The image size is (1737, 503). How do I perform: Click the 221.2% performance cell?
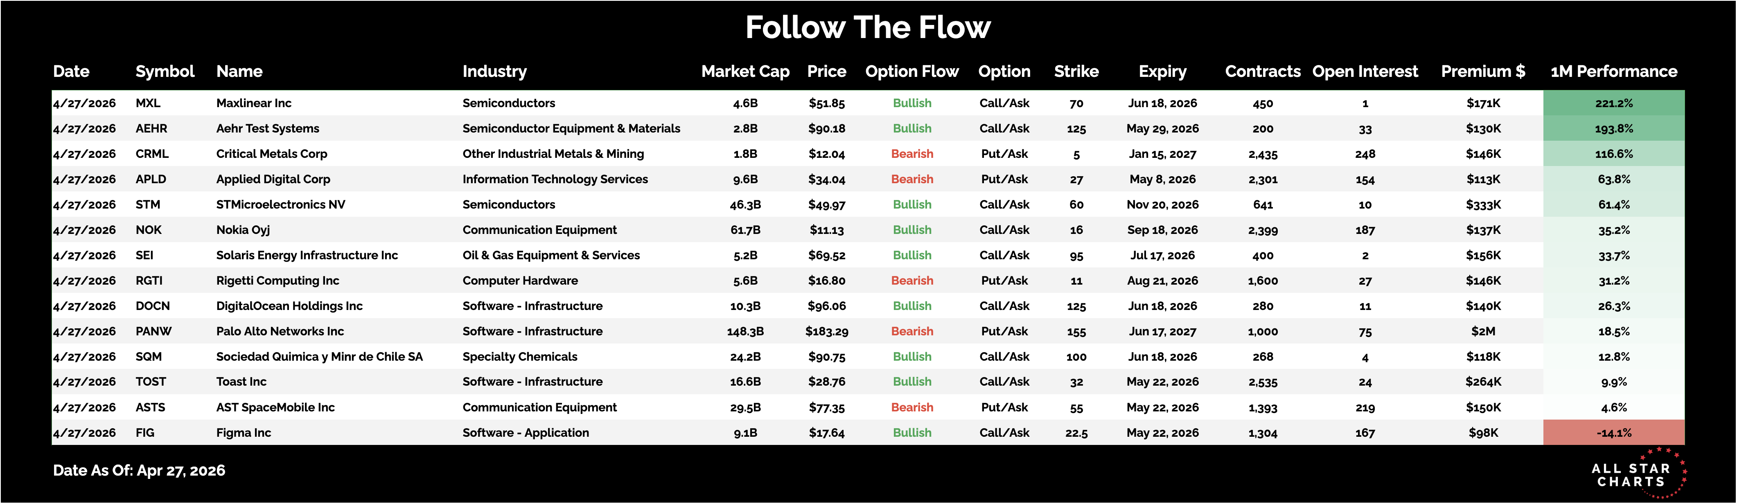(1614, 103)
